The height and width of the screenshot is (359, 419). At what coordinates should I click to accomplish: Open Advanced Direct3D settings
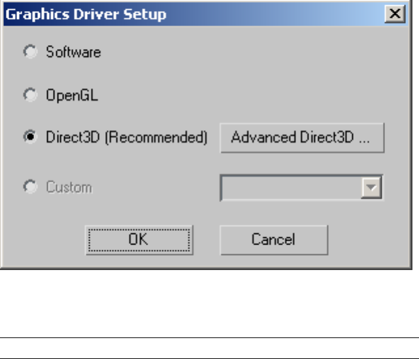(x=301, y=138)
